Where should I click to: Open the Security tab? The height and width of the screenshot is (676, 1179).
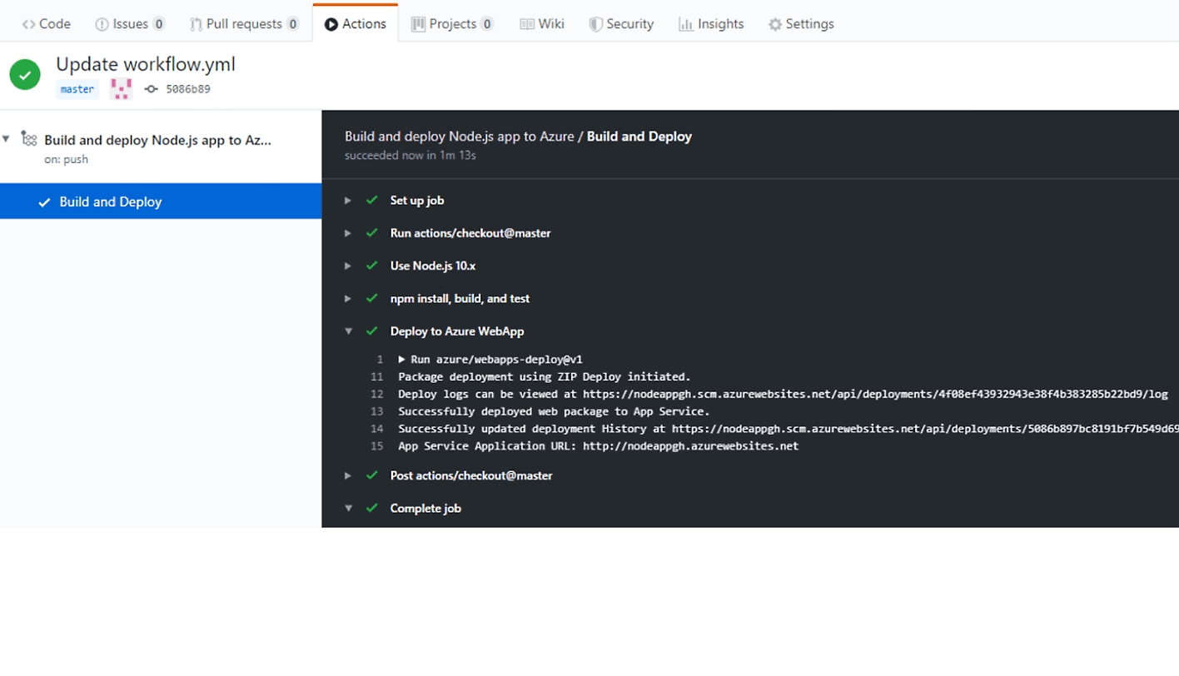[621, 24]
